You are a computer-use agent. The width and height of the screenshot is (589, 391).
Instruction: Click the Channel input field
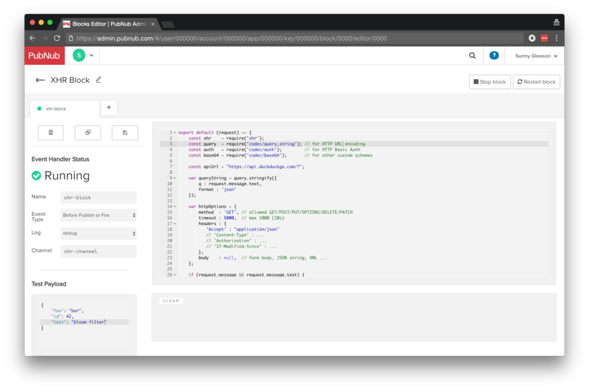pyautogui.click(x=98, y=251)
